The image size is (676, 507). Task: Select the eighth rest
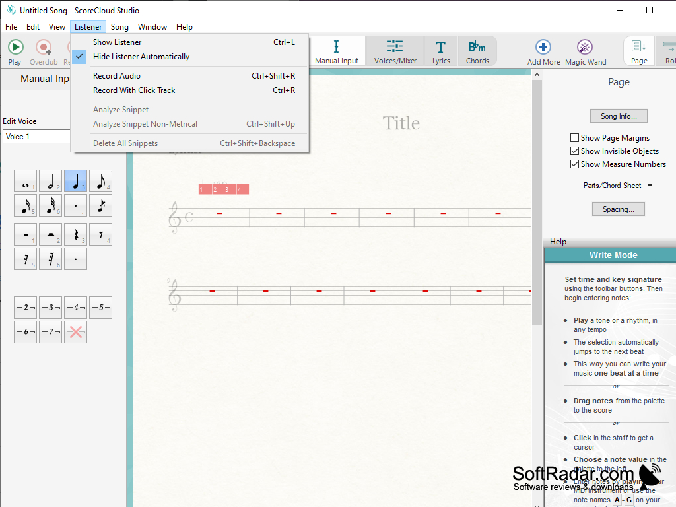(x=100, y=234)
